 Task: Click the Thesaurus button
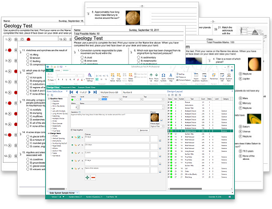[181, 77]
